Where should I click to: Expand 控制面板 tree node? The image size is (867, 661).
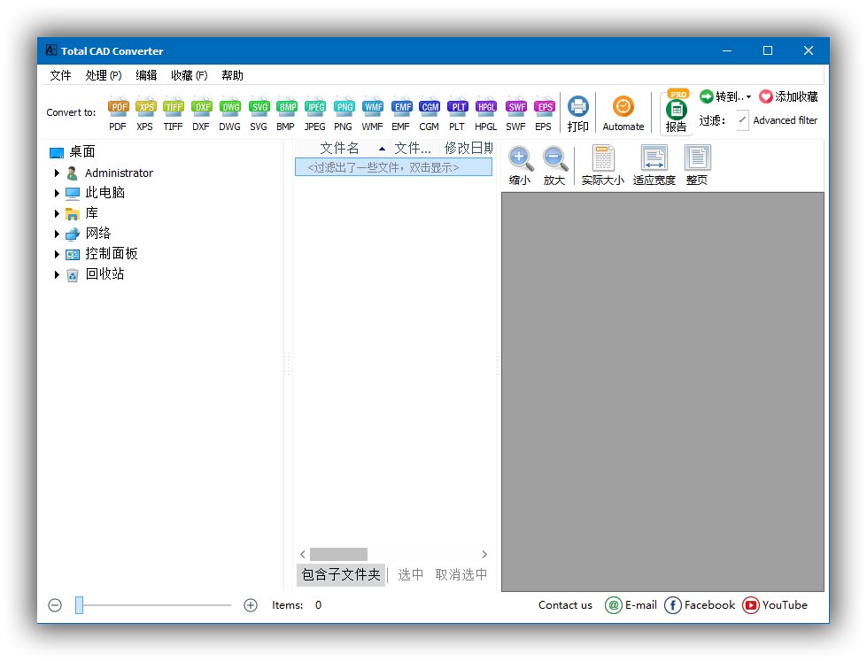pyautogui.click(x=57, y=254)
